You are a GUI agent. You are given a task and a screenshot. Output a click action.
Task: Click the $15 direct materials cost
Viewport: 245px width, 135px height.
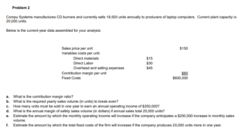149,58
